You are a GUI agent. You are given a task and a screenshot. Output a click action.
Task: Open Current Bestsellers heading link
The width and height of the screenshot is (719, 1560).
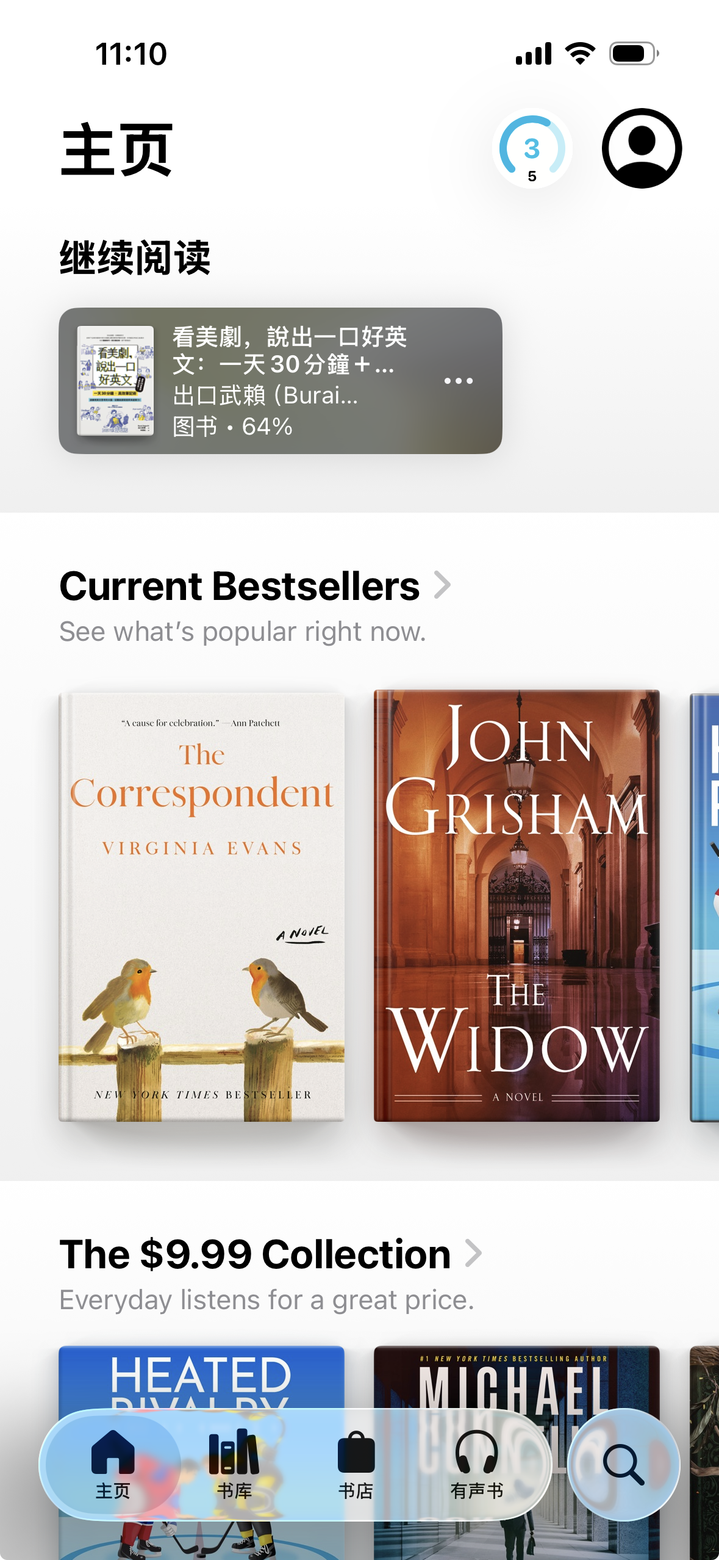[x=239, y=586]
